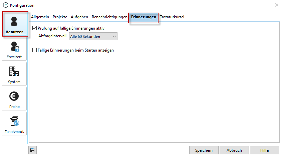Open the Benachrichtigungen tab
Viewport: 282px width, 157px height.
[x=109, y=17]
